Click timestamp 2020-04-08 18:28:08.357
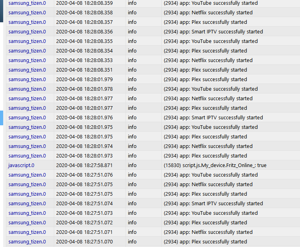The width and height of the screenshot is (300, 247). (84, 22)
